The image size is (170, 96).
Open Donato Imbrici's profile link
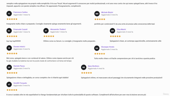click(x=19, y=46)
